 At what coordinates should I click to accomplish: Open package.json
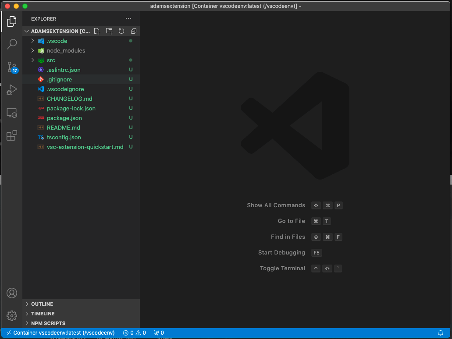click(81, 118)
